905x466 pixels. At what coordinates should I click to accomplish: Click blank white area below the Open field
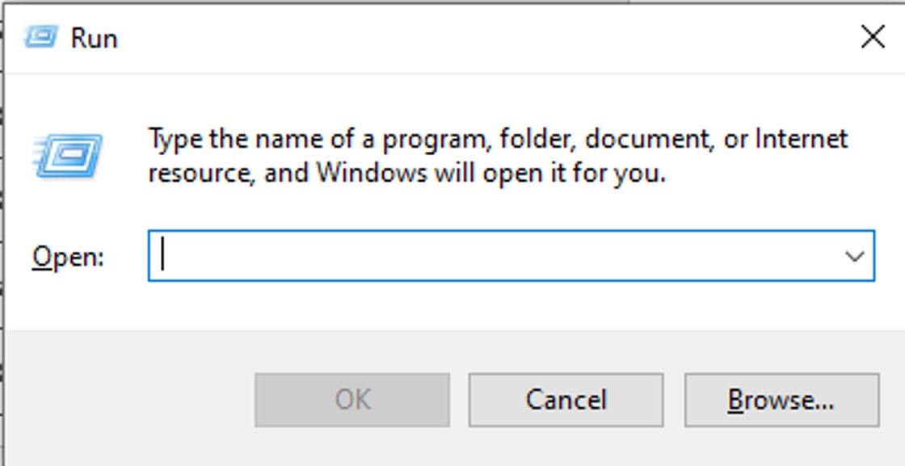point(485,305)
